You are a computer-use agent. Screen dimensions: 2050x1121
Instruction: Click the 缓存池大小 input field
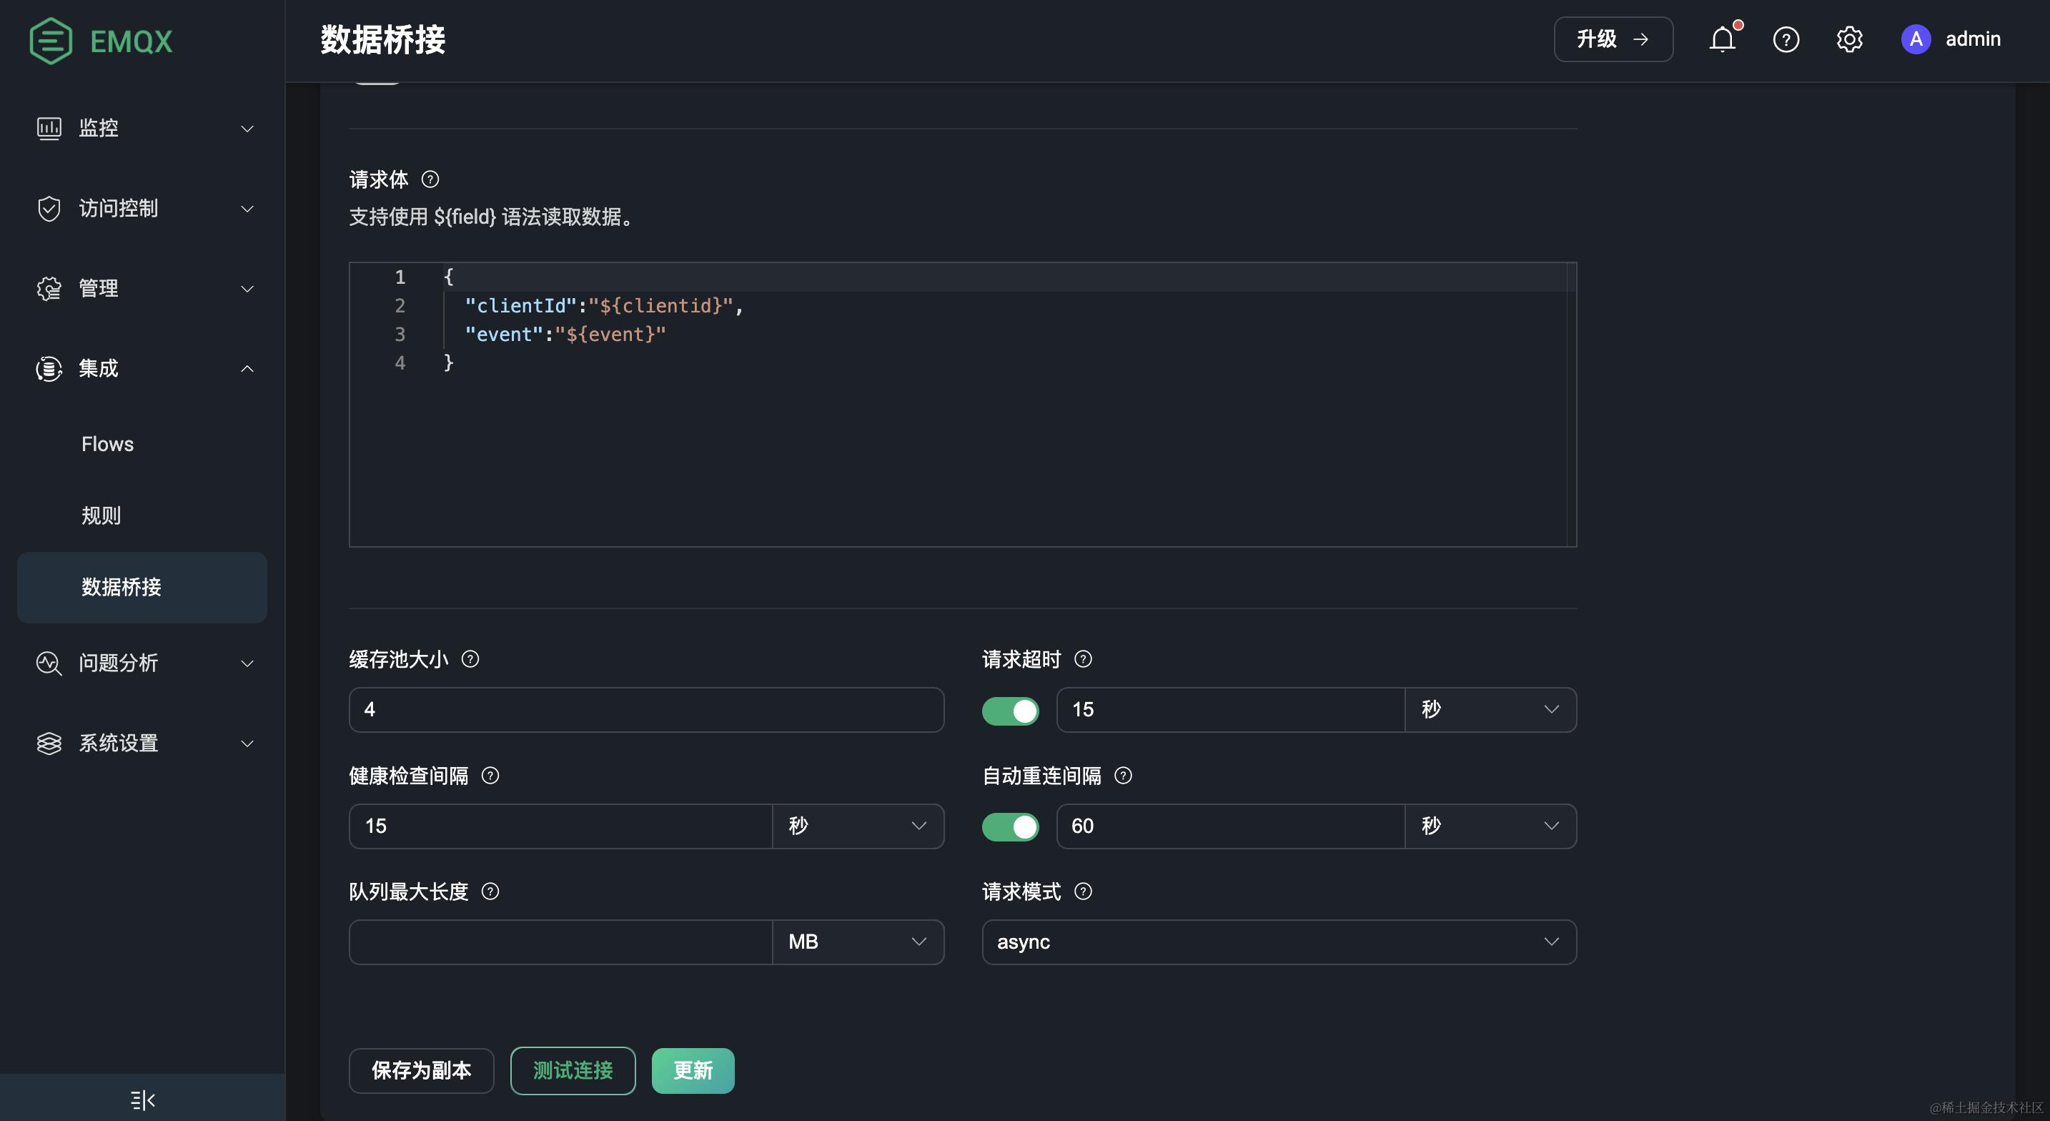[645, 710]
